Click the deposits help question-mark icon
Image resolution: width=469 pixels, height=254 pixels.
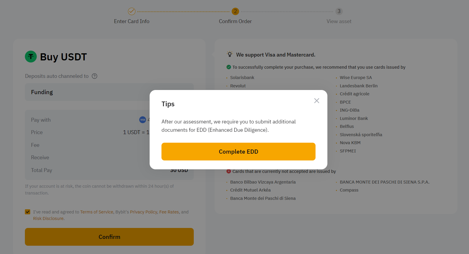pos(95,76)
